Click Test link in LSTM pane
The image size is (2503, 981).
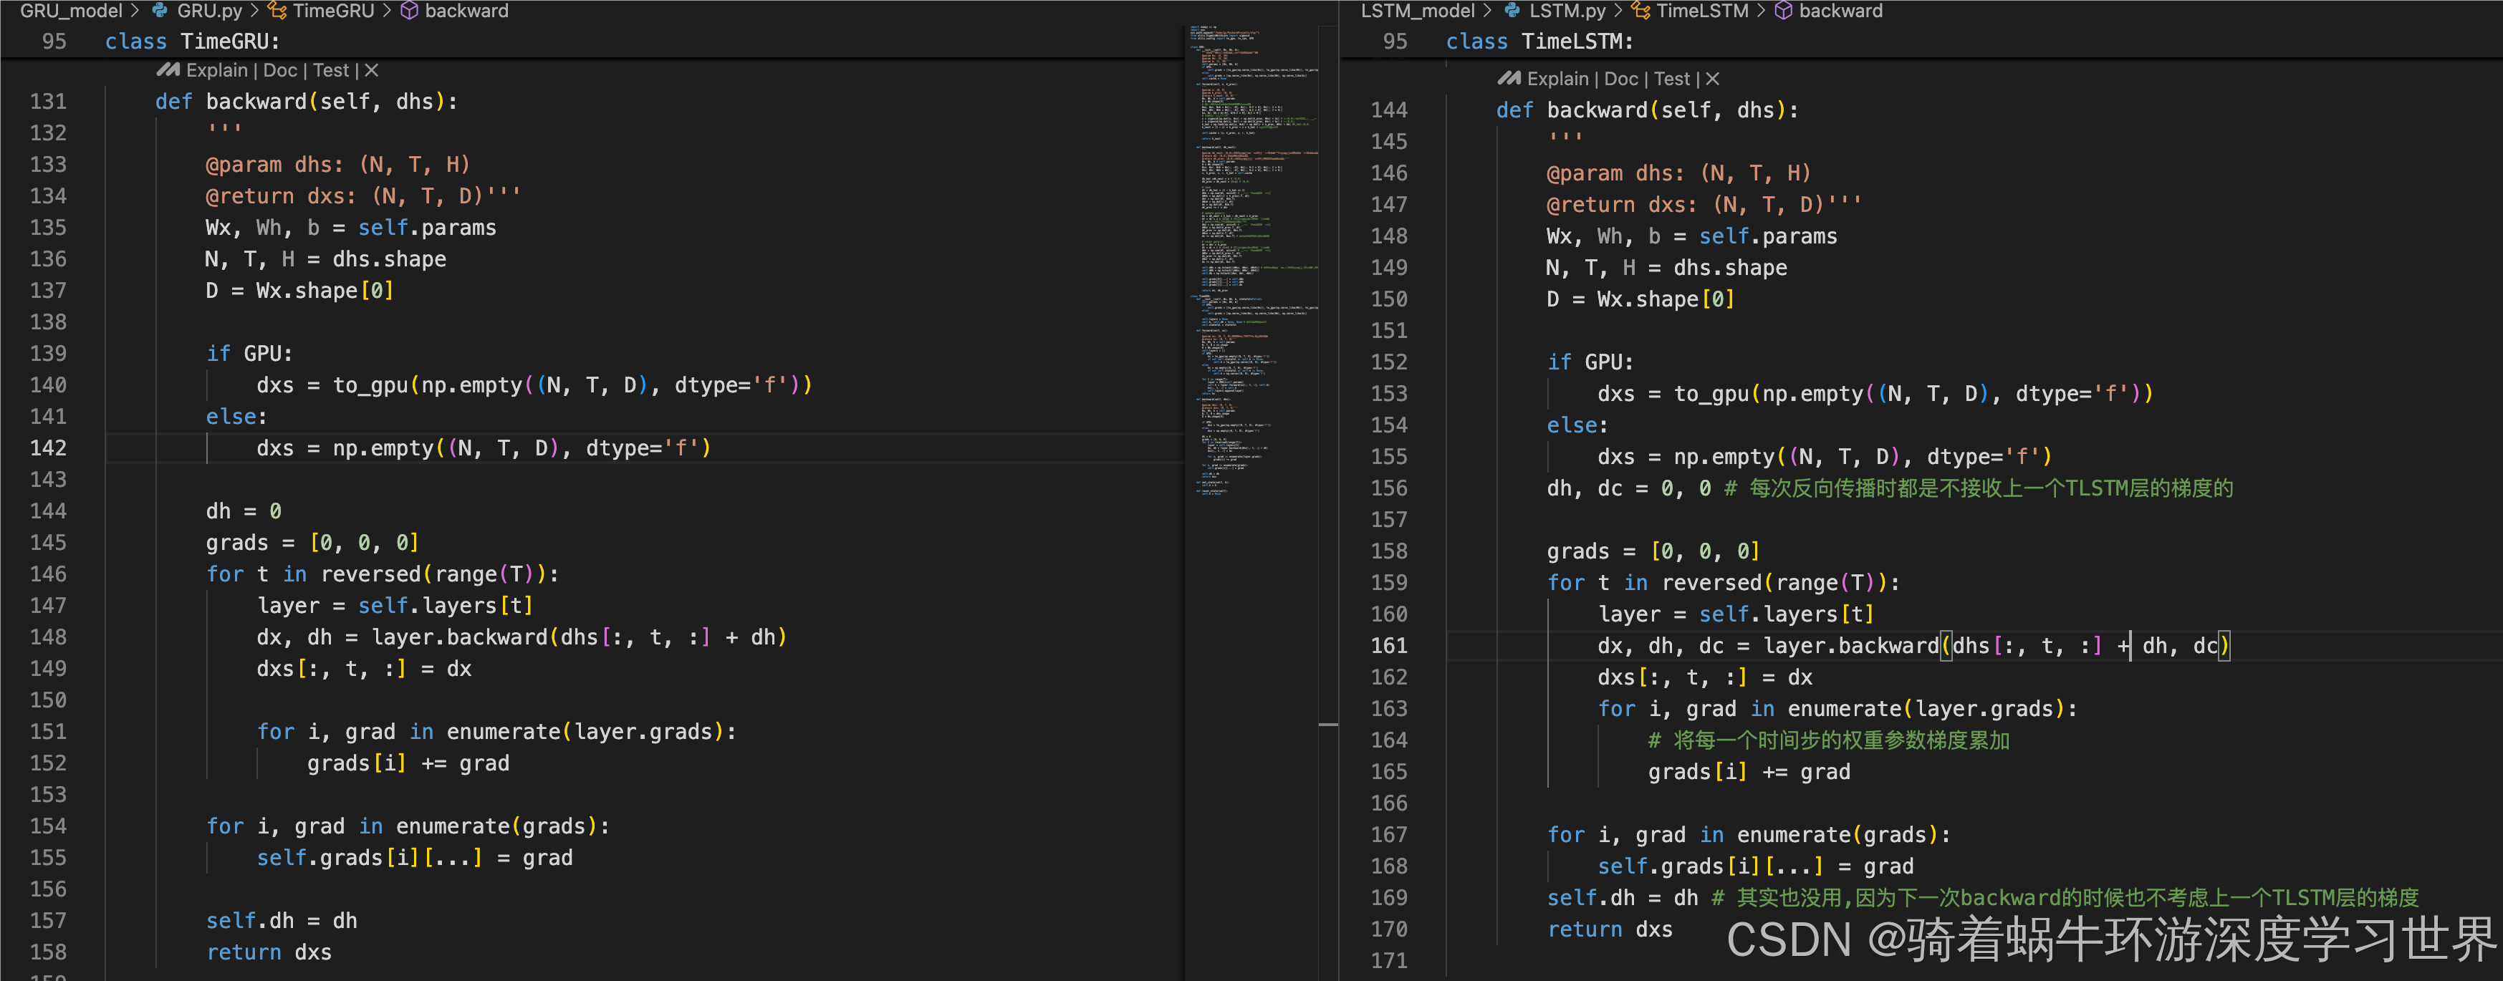pyautogui.click(x=1671, y=79)
